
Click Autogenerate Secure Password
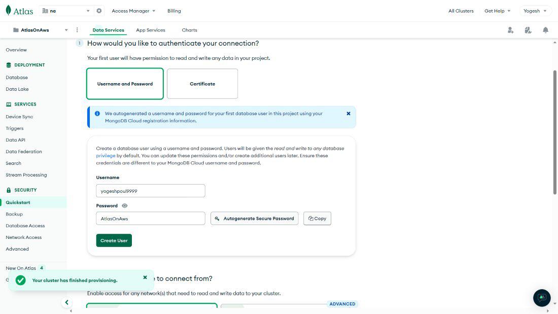click(x=254, y=219)
